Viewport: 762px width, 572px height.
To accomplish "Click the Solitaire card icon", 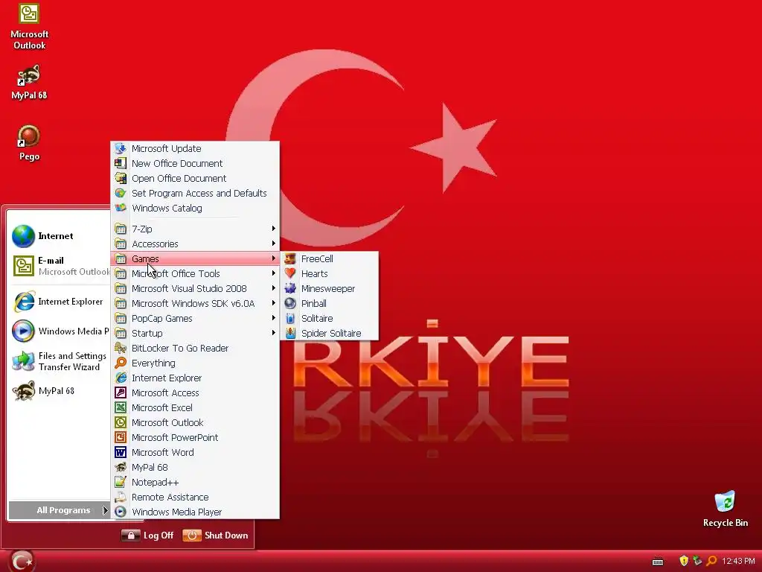I will click(290, 319).
